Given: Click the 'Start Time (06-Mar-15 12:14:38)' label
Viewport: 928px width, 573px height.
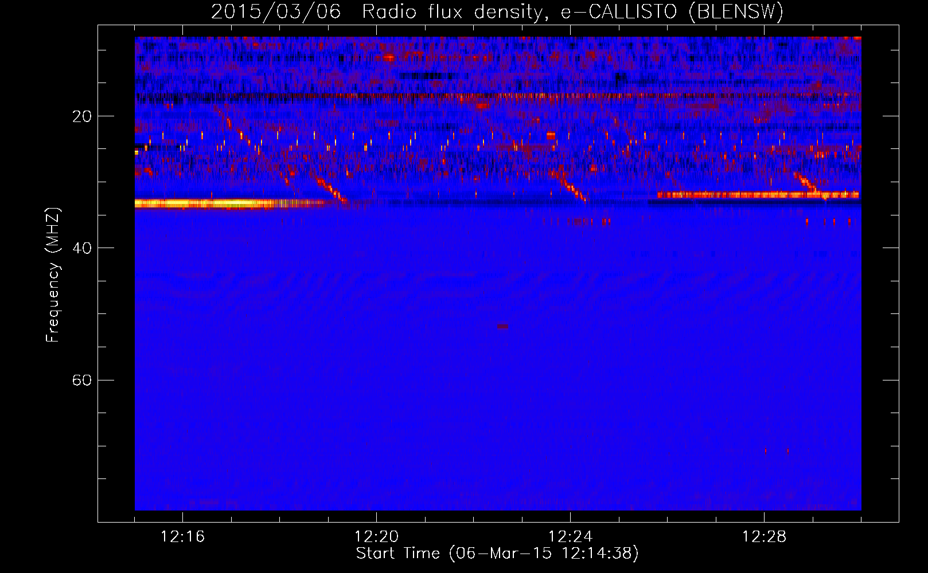Looking at the screenshot, I should [x=497, y=554].
